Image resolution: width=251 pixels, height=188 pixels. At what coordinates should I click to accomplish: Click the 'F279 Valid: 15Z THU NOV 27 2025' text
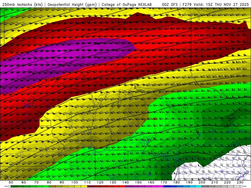point(216,5)
